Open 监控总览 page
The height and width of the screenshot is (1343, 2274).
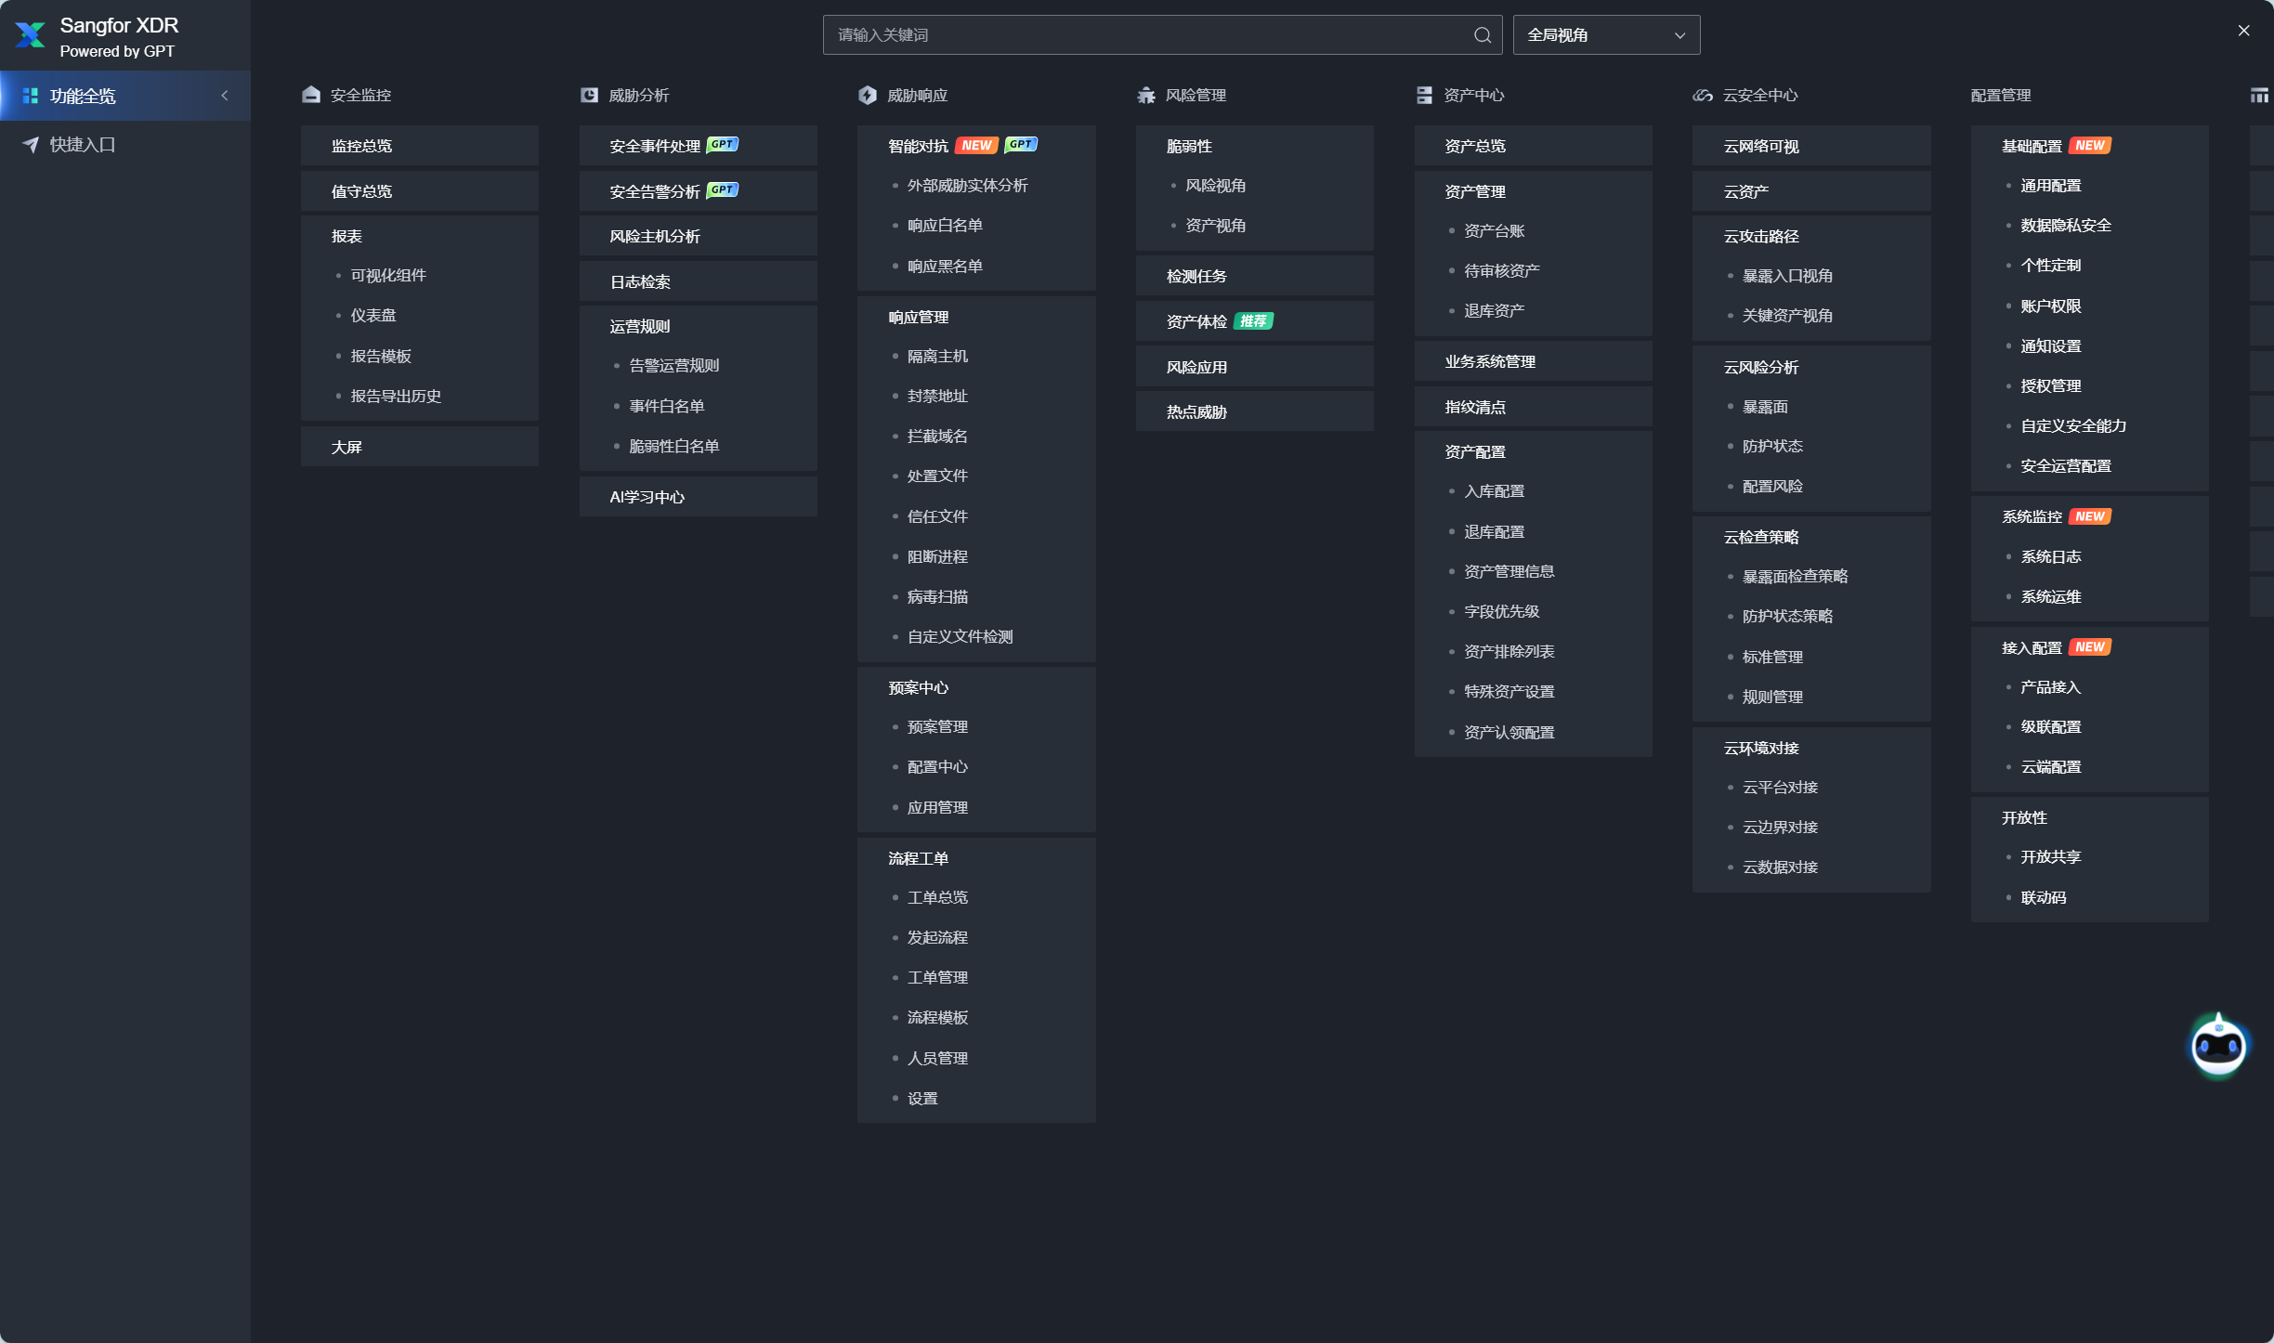[x=362, y=146]
